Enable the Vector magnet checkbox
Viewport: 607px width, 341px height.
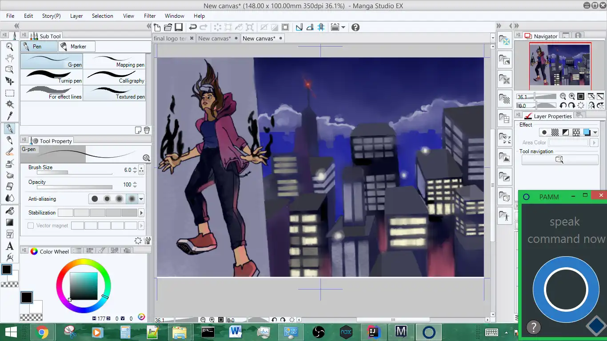point(31,226)
